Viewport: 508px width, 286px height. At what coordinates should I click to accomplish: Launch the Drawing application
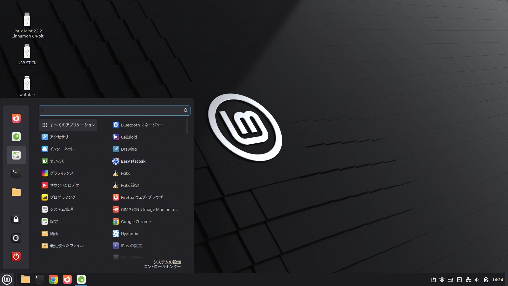pyautogui.click(x=148, y=149)
